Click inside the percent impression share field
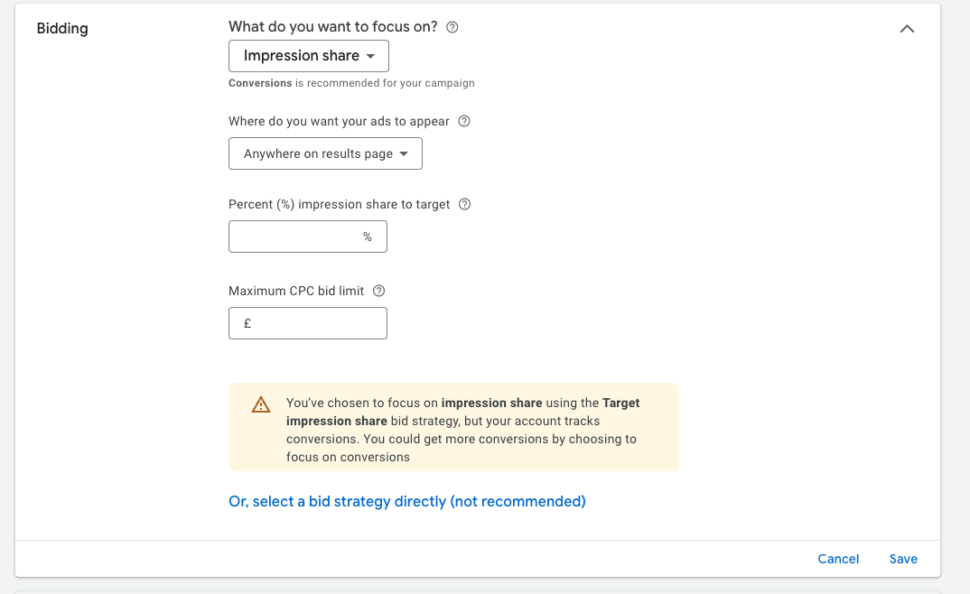 [x=294, y=237]
